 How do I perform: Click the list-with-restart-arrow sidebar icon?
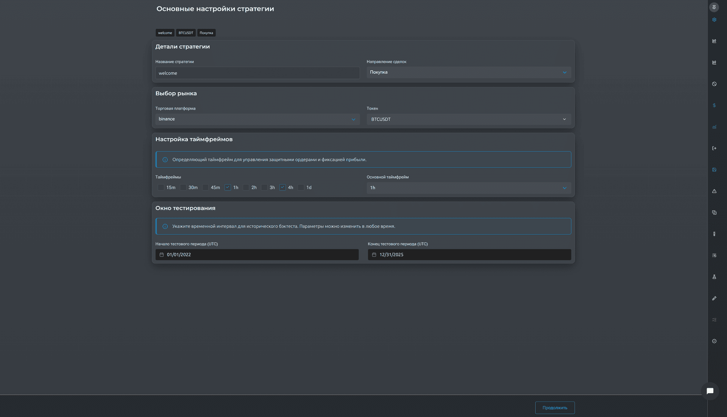(714, 256)
